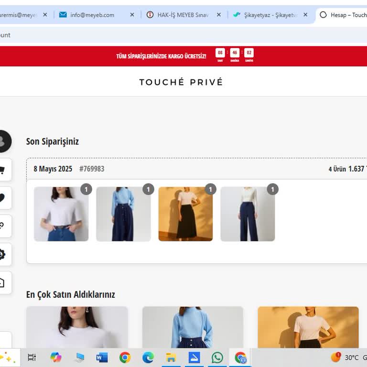
Task: Click the countdown seconds box showing 02
Action: pyautogui.click(x=249, y=53)
